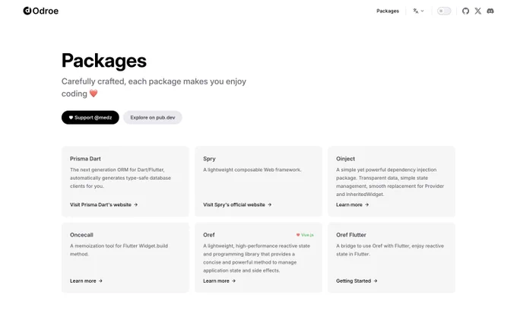Open Visit Spry's official website link
Image resolution: width=517 pixels, height=323 pixels.
tap(237, 204)
